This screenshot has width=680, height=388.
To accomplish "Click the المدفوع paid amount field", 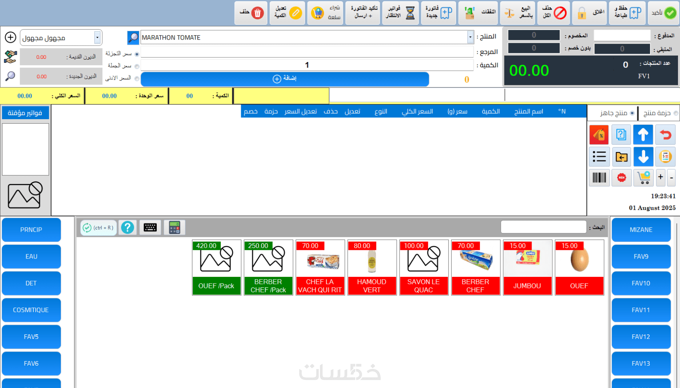I will coord(622,35).
